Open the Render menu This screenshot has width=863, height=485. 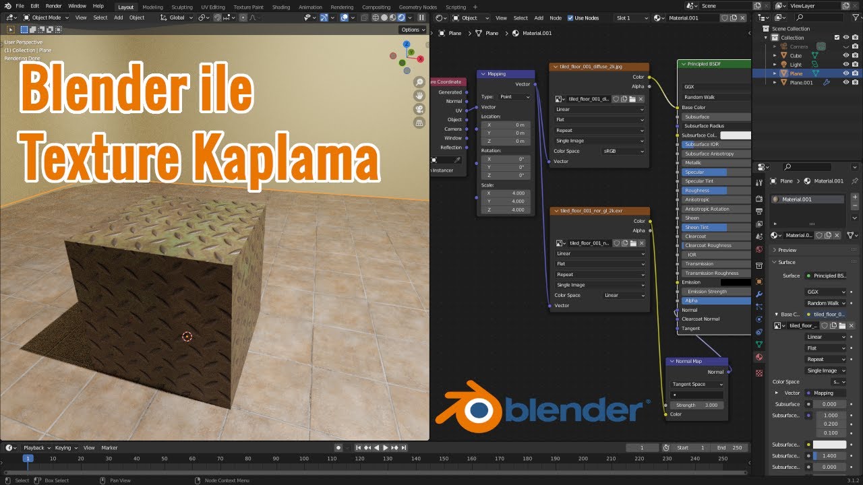coord(53,6)
